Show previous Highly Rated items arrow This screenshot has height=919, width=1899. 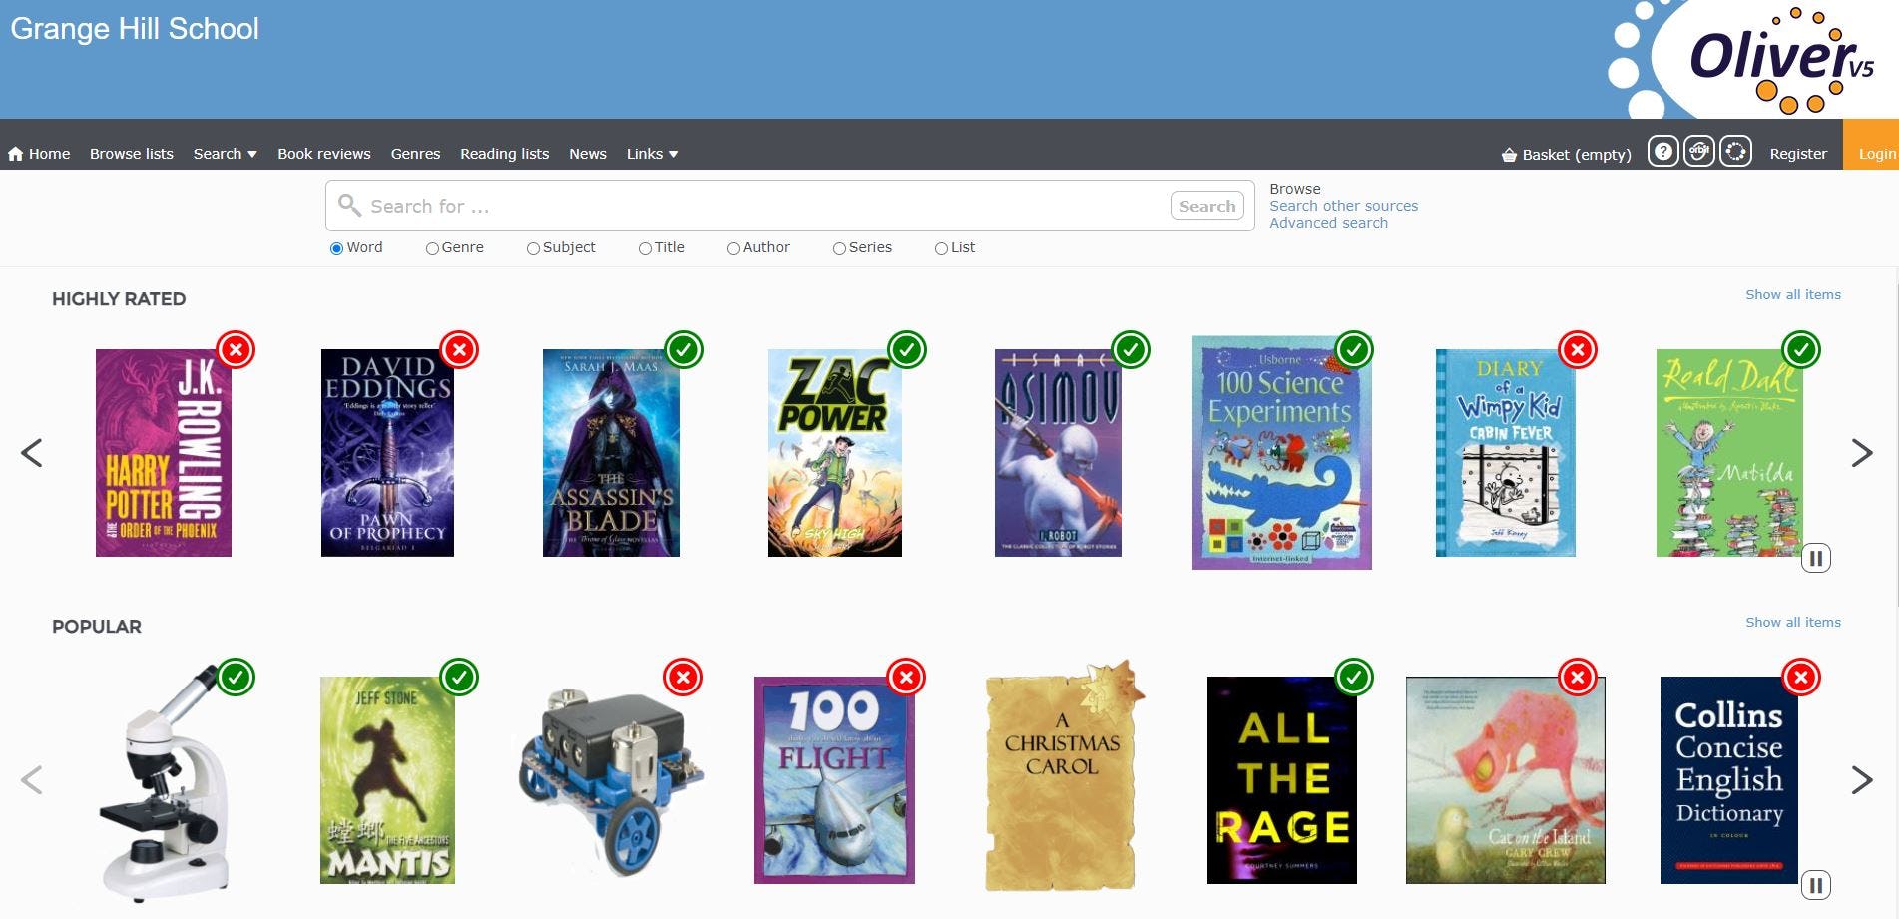click(32, 453)
